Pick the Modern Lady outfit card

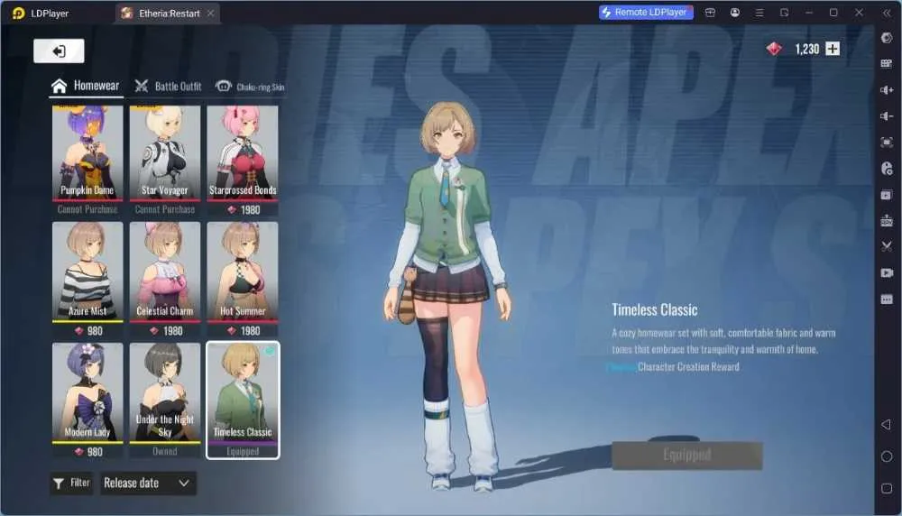point(87,393)
